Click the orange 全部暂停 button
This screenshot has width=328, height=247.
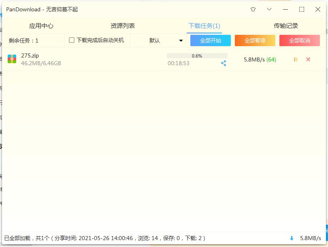pos(255,40)
